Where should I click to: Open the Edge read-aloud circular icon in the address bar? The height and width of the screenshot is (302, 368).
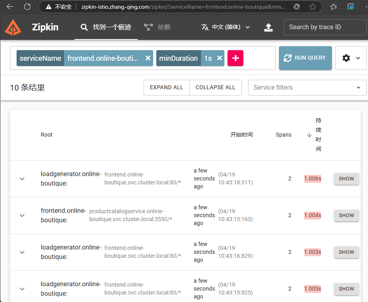(297, 7)
